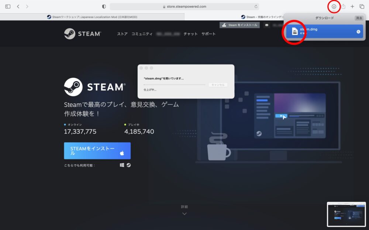
Task: Clear downloads with the 消去 button
Action: (x=359, y=18)
